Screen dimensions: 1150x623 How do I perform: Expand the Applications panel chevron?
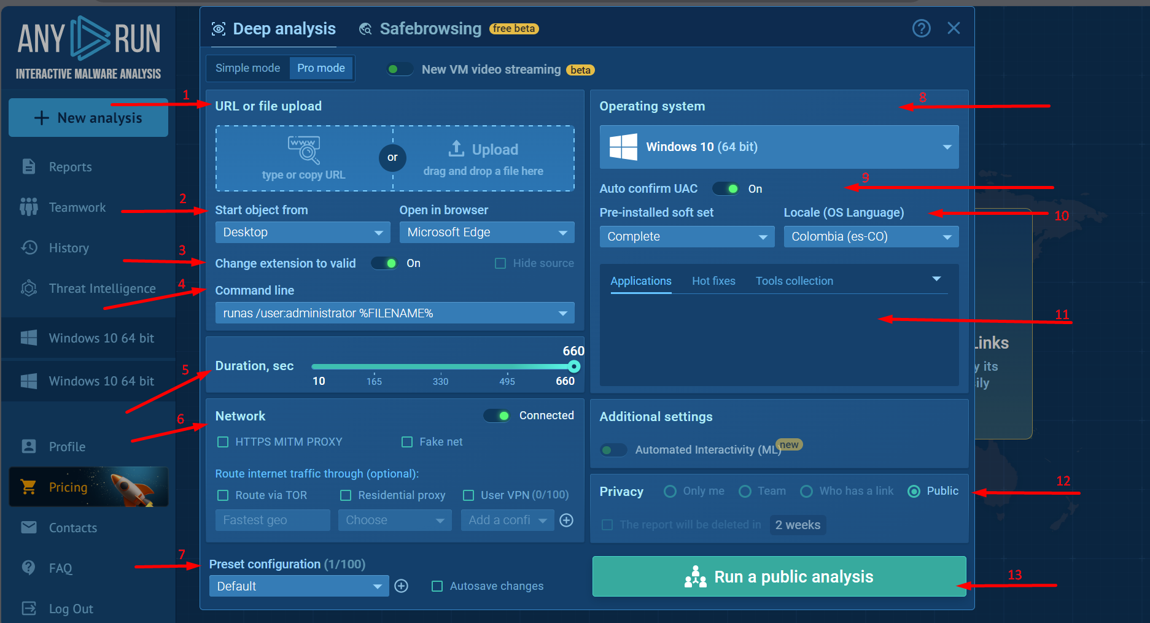coord(937,279)
